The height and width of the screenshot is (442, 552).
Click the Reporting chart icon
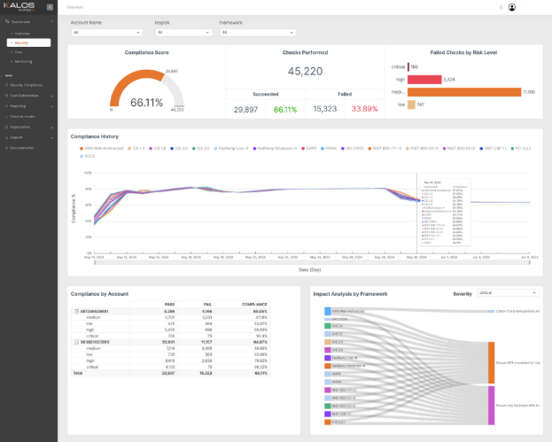click(7, 106)
